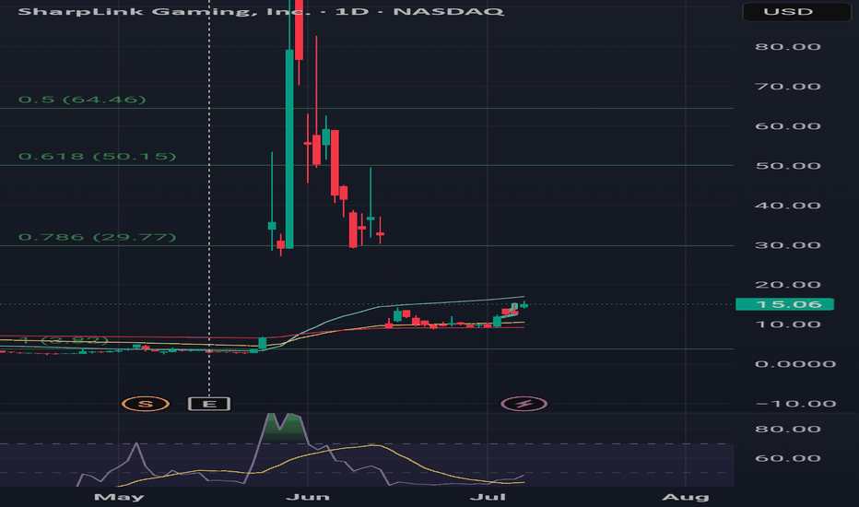Click the Aug label on time axis
This screenshot has height=507, width=859.
[686, 497]
